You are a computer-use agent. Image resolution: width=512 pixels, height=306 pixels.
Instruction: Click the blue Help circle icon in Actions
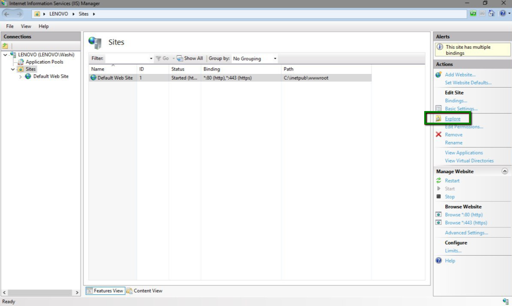coord(438,260)
